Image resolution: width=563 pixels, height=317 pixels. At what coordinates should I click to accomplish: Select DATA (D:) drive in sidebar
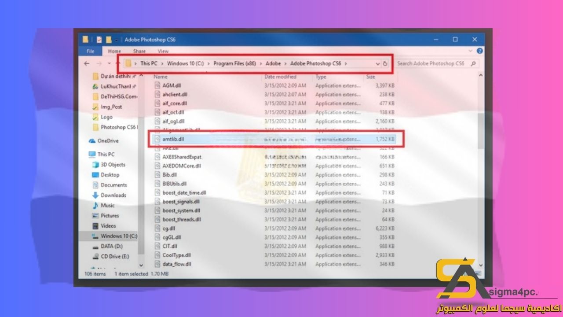108,246
